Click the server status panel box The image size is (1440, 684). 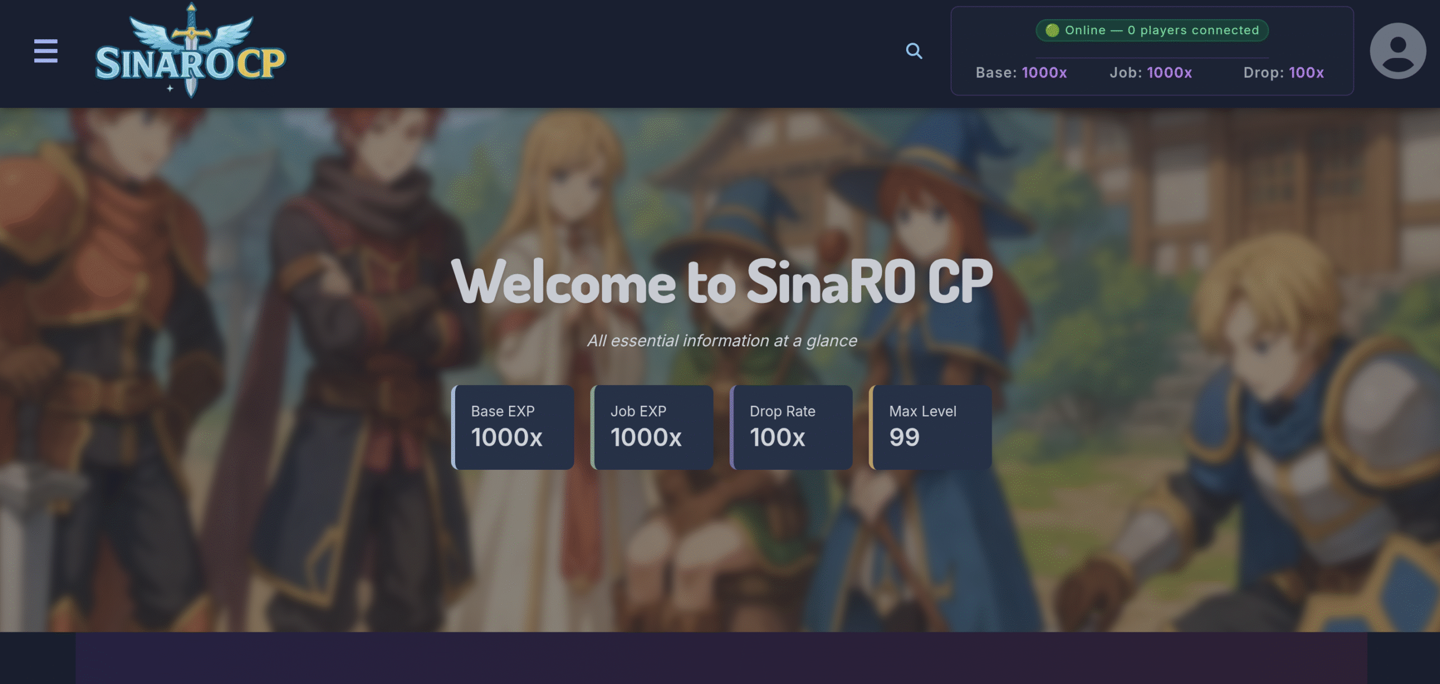click(1152, 51)
